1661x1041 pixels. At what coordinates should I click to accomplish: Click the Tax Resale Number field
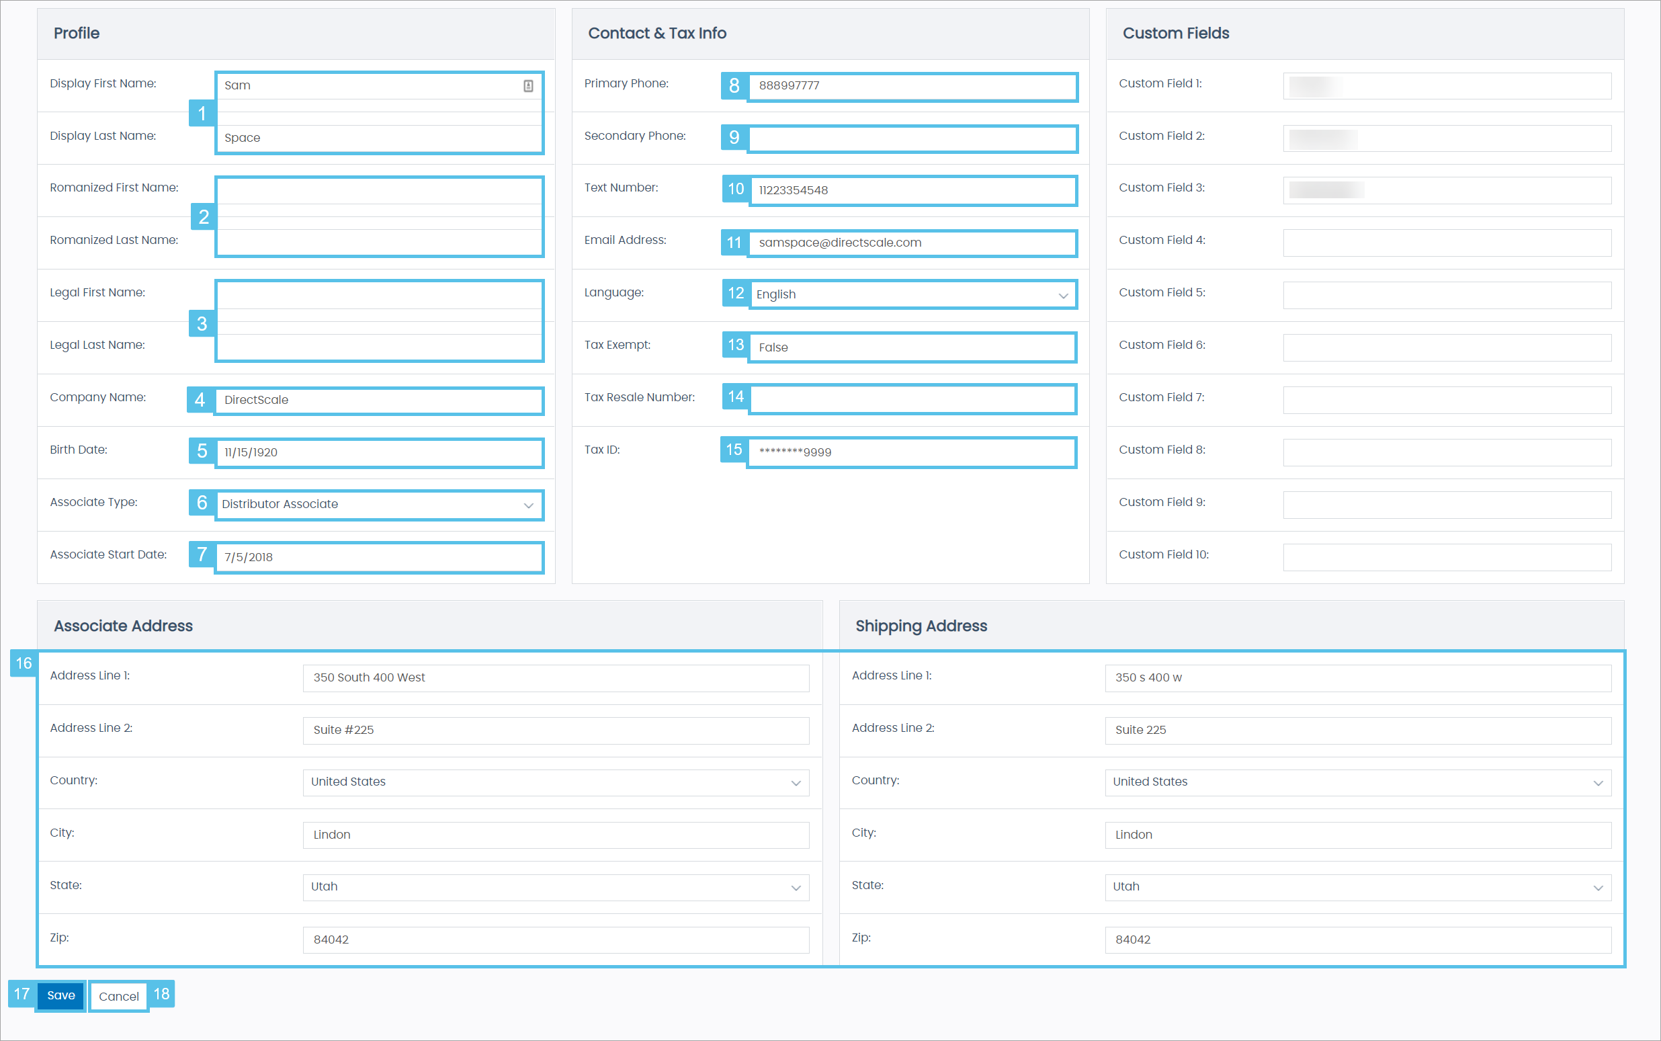coord(912,400)
